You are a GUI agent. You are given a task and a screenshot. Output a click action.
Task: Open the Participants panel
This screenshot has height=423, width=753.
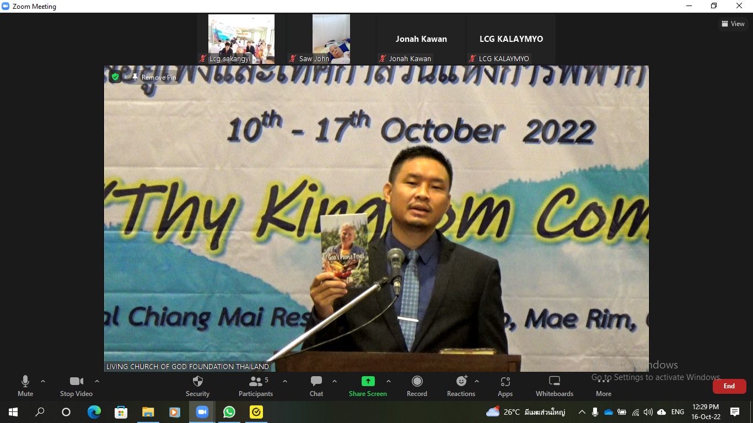(x=256, y=386)
